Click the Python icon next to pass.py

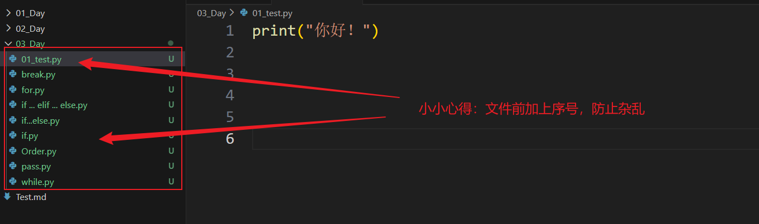tap(13, 166)
